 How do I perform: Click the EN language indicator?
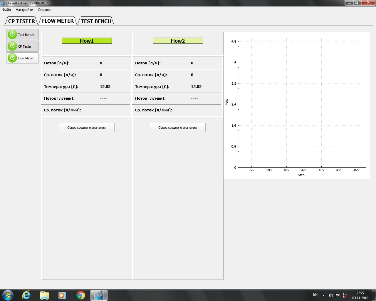315,295
